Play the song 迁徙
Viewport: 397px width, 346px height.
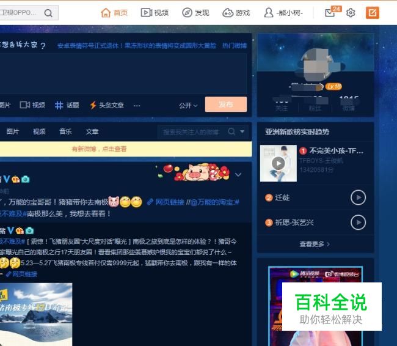coord(358,197)
